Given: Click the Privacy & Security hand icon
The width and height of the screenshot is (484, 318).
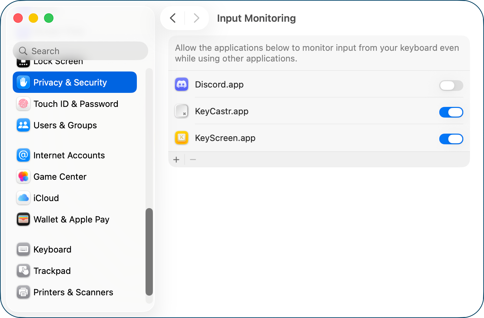Looking at the screenshot, I should 23,82.
